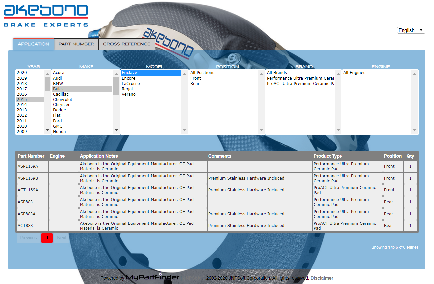Switch to the APPLICATION tab
This screenshot has height=284, width=434.
pyautogui.click(x=33, y=44)
